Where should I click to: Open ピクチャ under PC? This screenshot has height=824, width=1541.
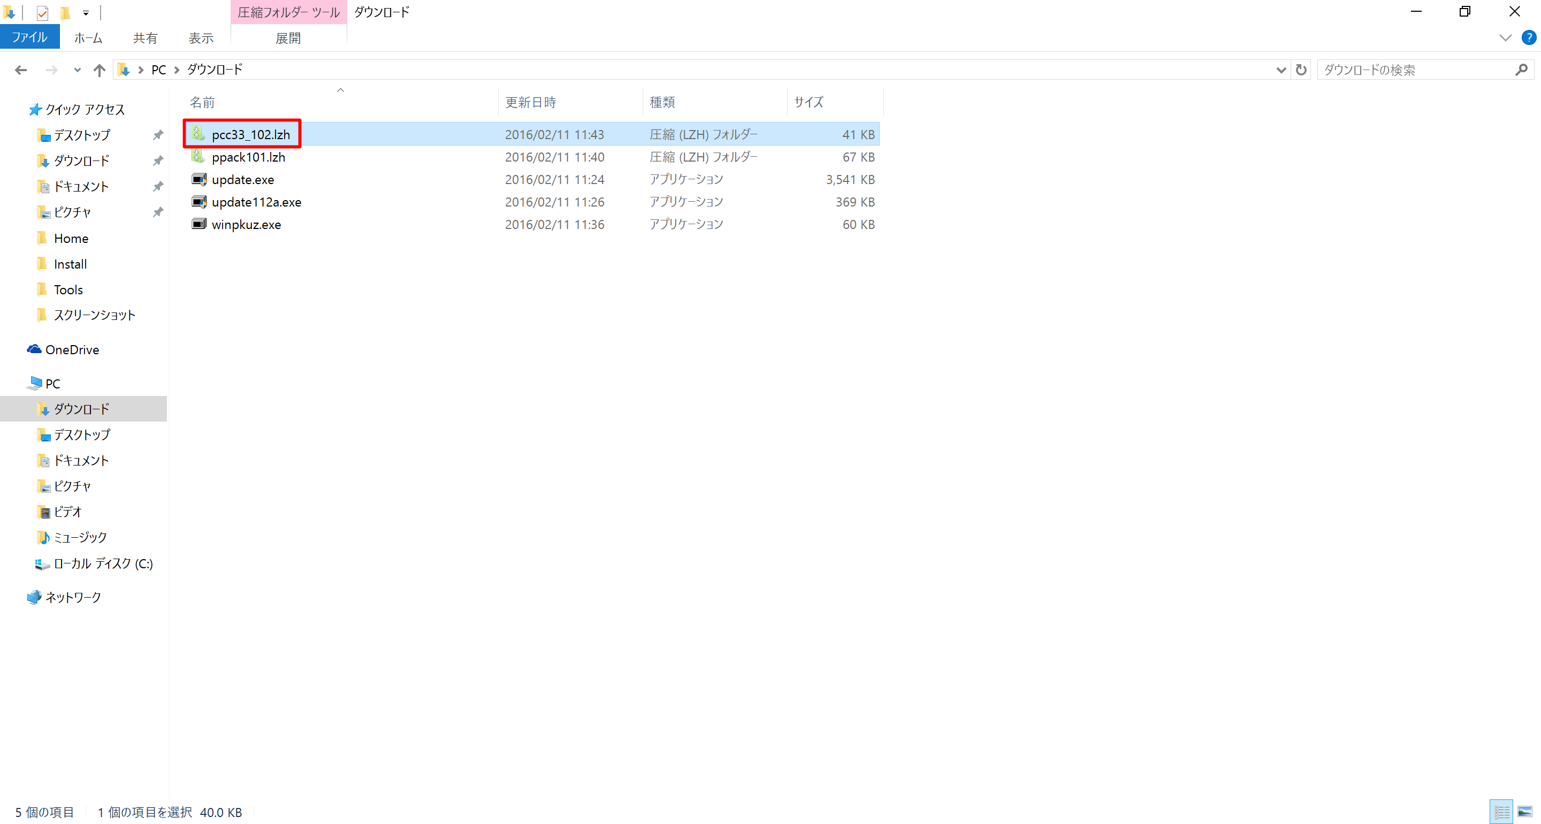pyautogui.click(x=72, y=486)
